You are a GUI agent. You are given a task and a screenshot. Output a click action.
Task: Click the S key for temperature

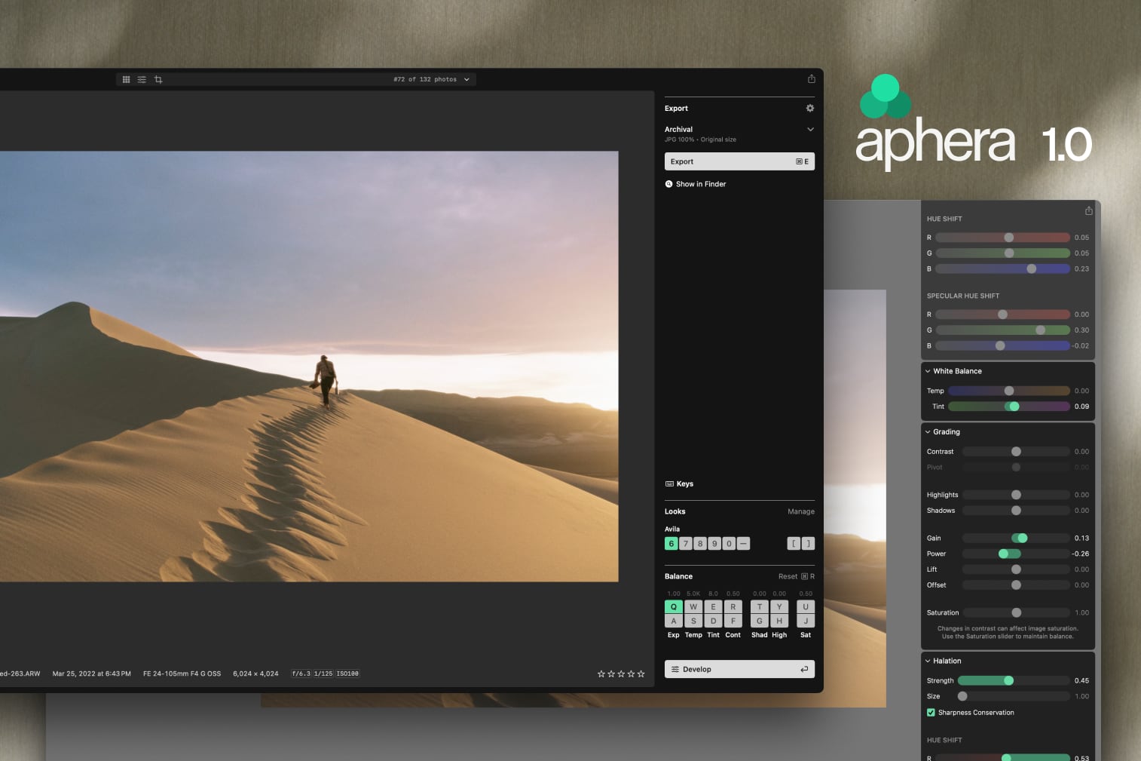(693, 621)
